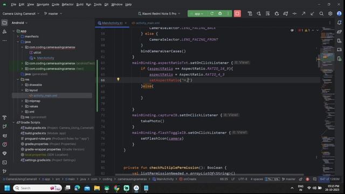This screenshot has width=345, height=194.
Task: Open the File menu
Action: [13, 4]
